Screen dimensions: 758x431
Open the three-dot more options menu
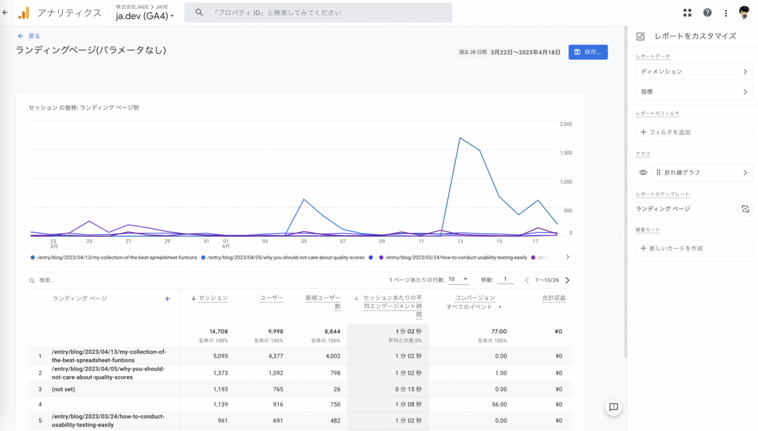point(726,13)
